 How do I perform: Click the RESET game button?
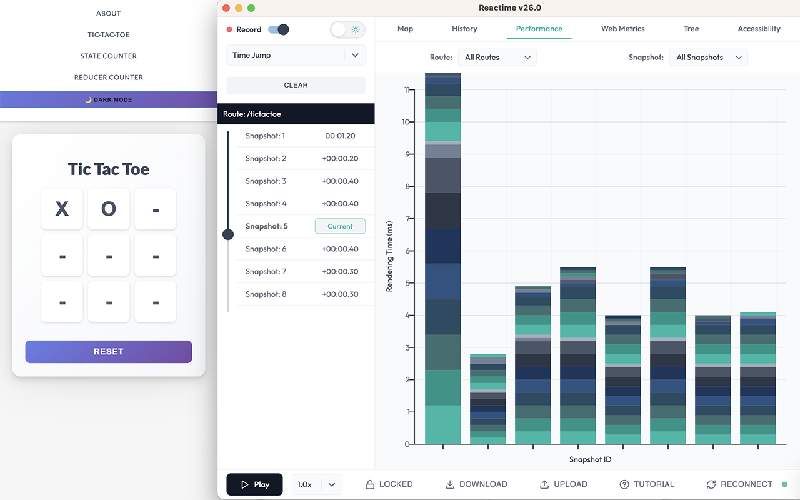pos(109,352)
